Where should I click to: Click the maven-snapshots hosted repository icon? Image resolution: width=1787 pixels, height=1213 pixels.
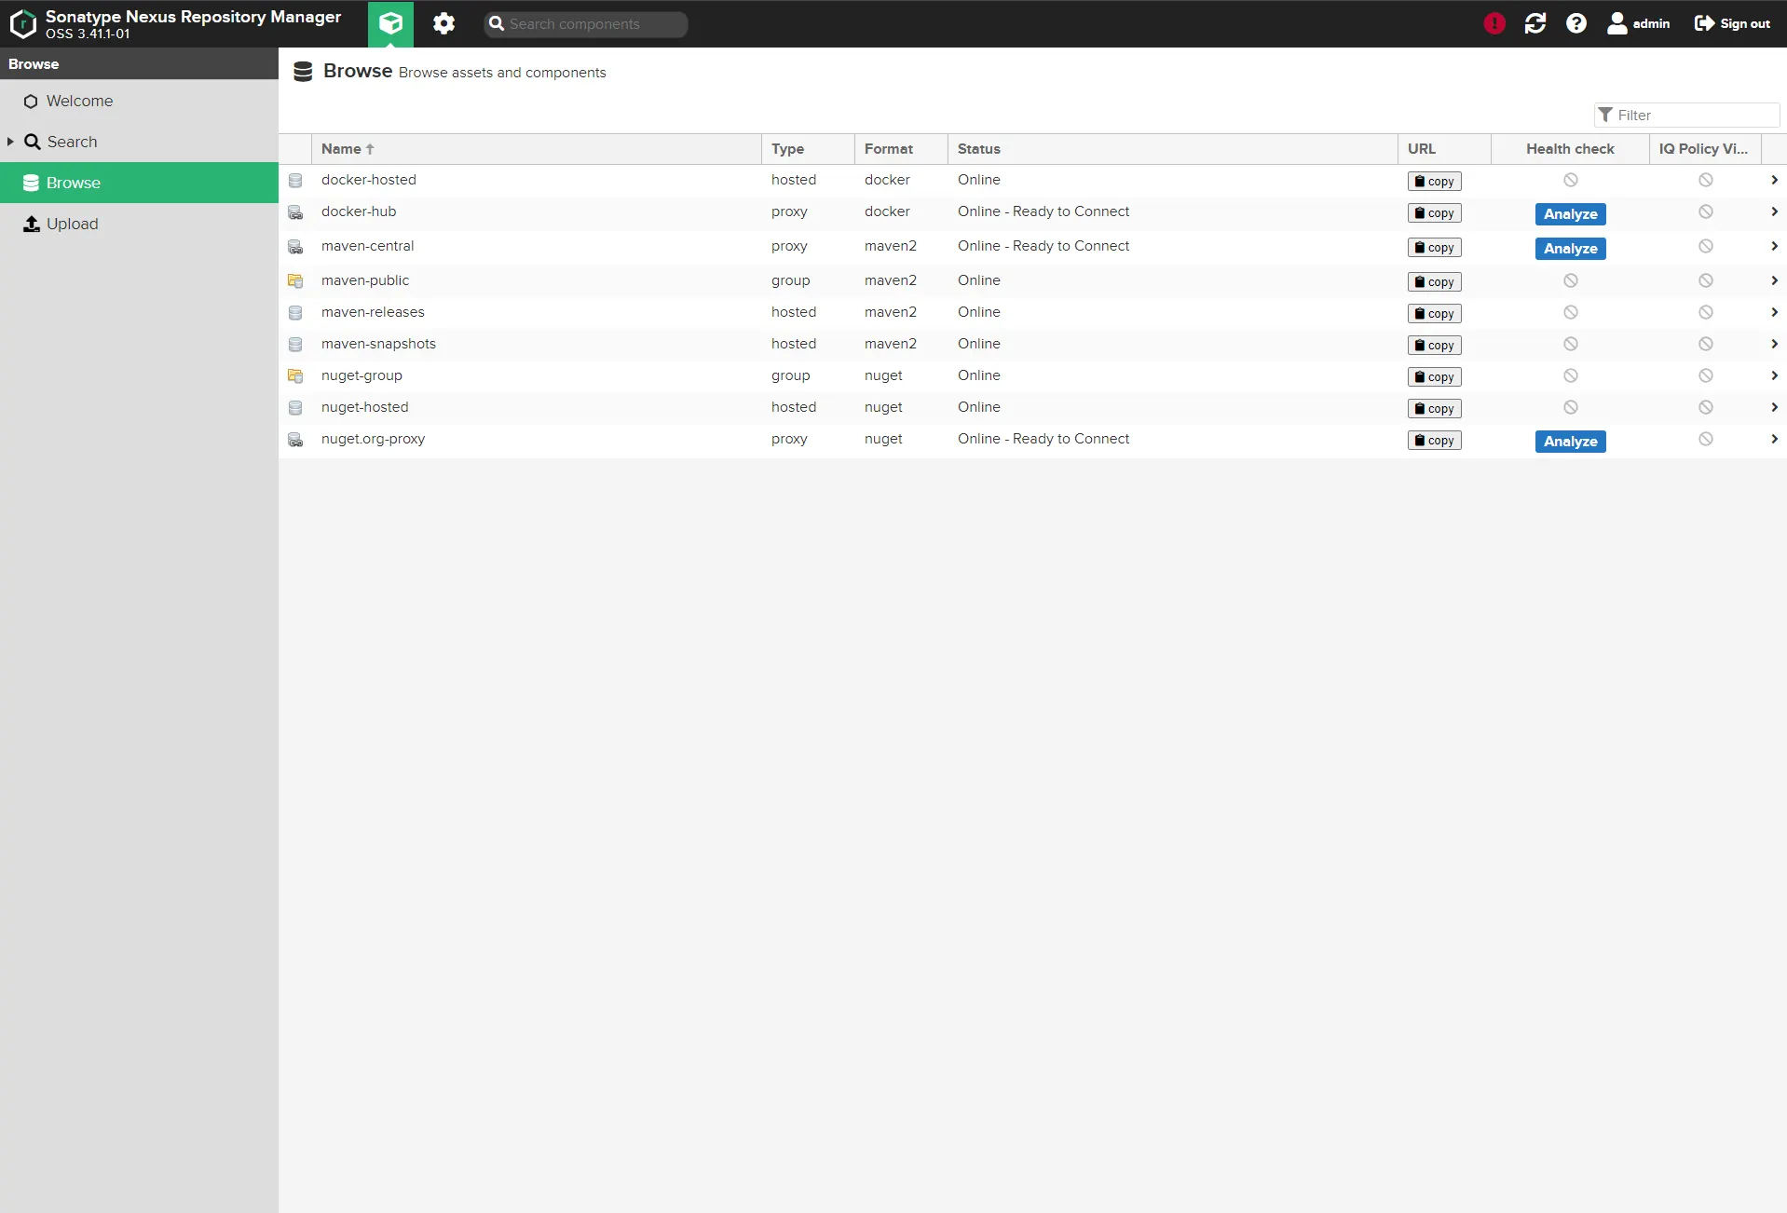(295, 345)
